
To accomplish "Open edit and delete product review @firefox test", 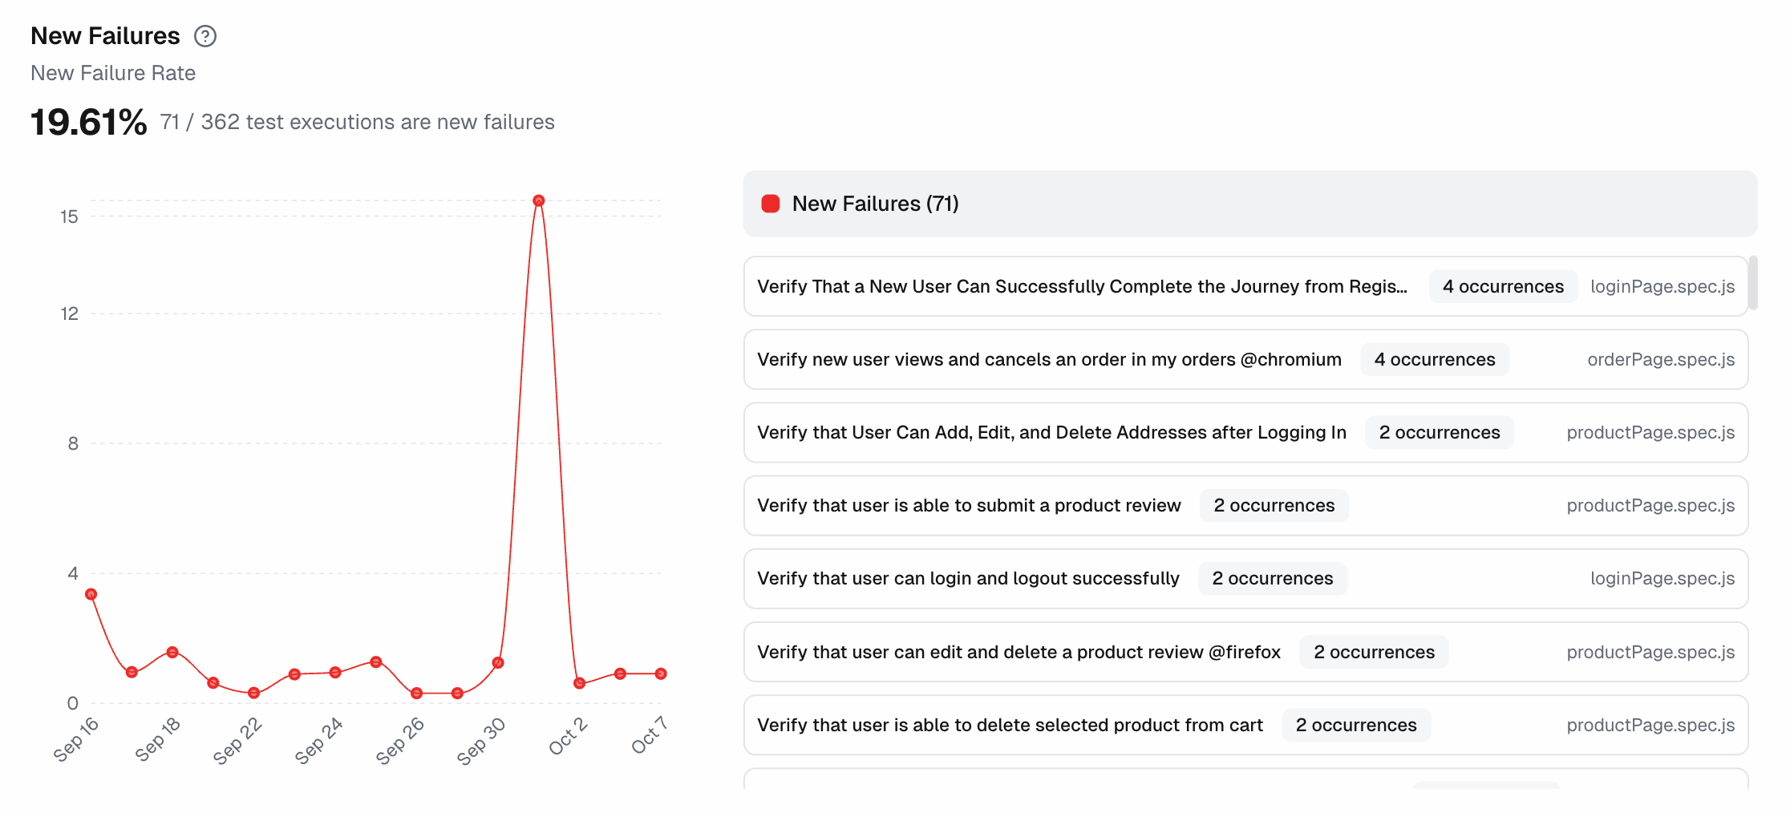I will click(1019, 653).
